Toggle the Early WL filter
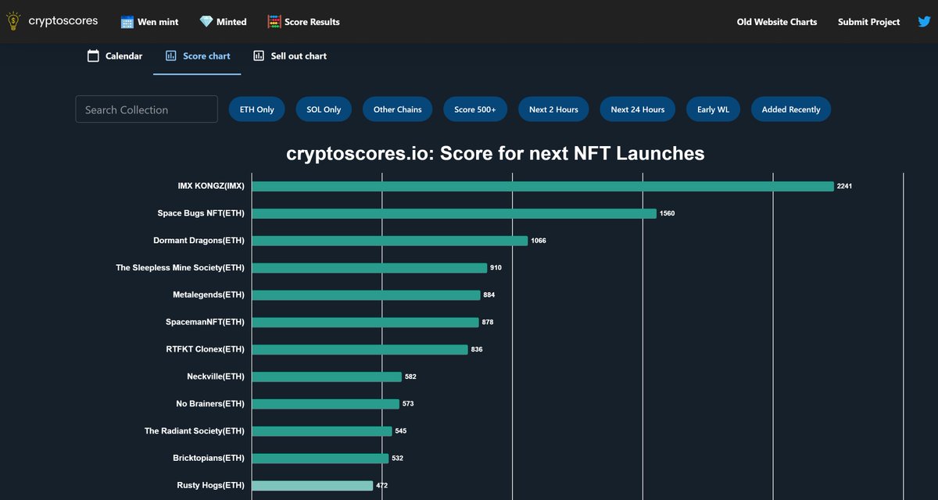 click(713, 109)
